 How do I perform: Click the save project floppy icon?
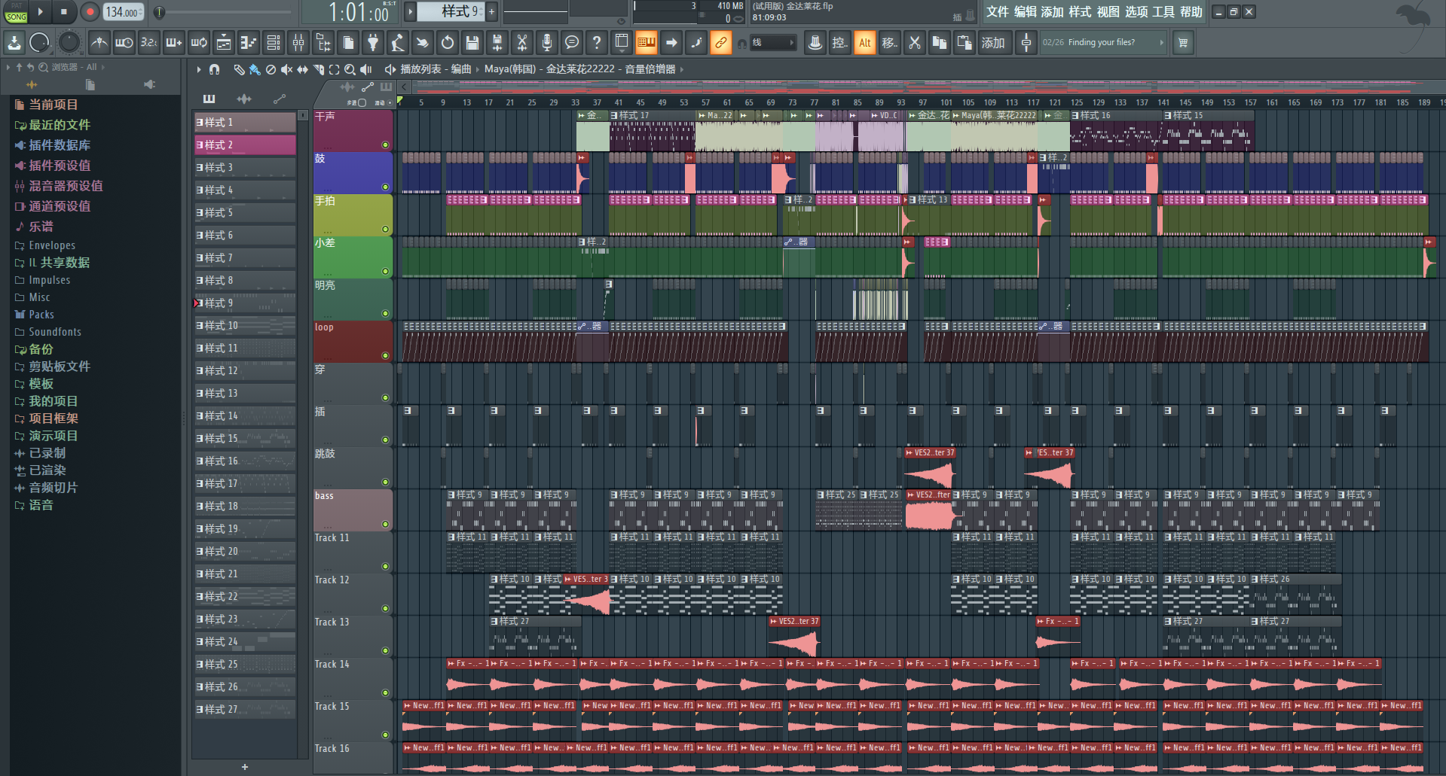pos(472,43)
